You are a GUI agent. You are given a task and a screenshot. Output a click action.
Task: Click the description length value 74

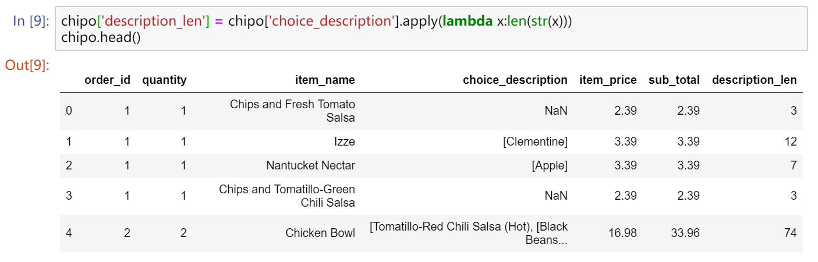tap(790, 233)
